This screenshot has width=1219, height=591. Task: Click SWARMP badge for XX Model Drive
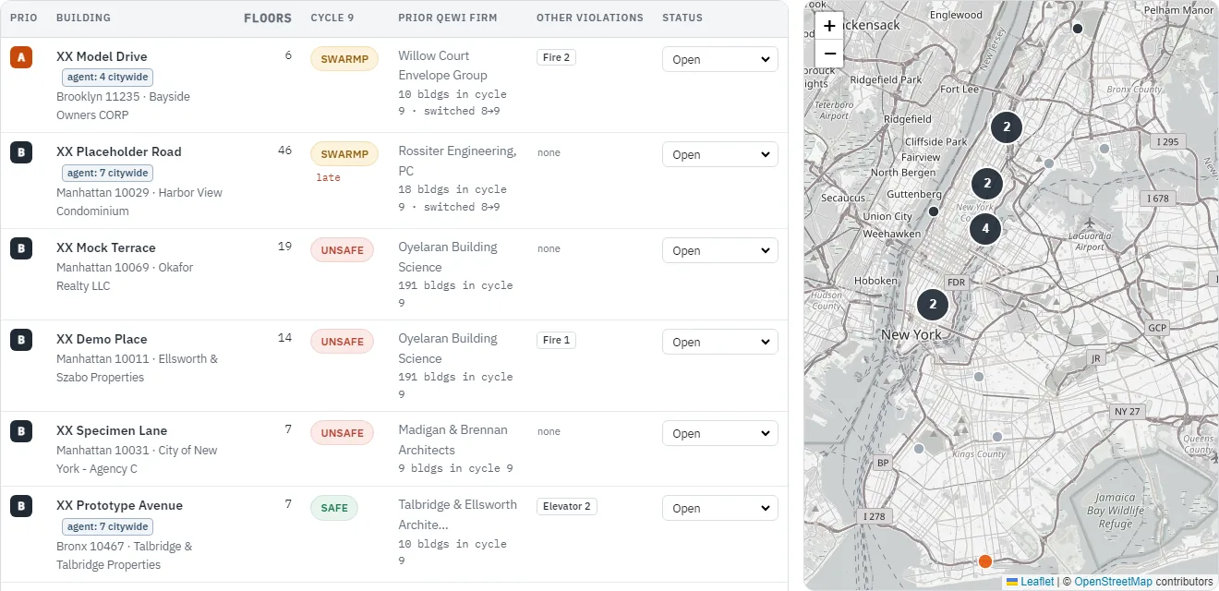coord(344,59)
